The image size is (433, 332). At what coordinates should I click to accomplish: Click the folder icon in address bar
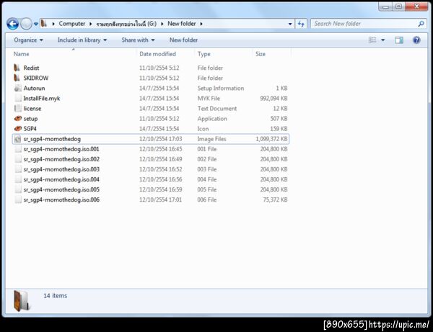point(44,24)
